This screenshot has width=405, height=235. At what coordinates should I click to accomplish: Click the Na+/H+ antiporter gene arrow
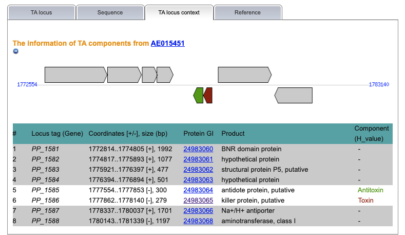pos(245,75)
